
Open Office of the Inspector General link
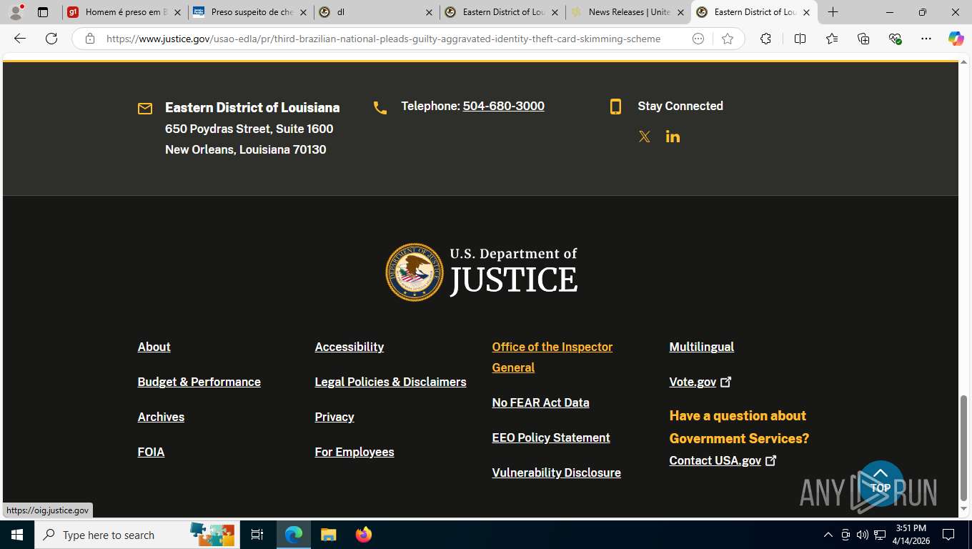(x=552, y=357)
